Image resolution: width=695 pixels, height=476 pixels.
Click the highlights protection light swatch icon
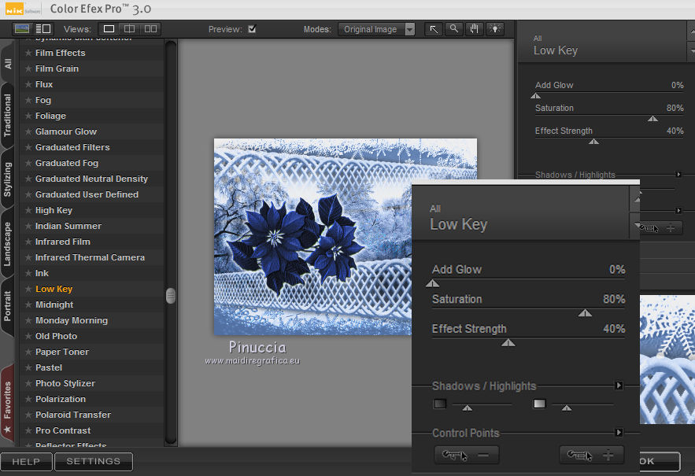coord(539,404)
